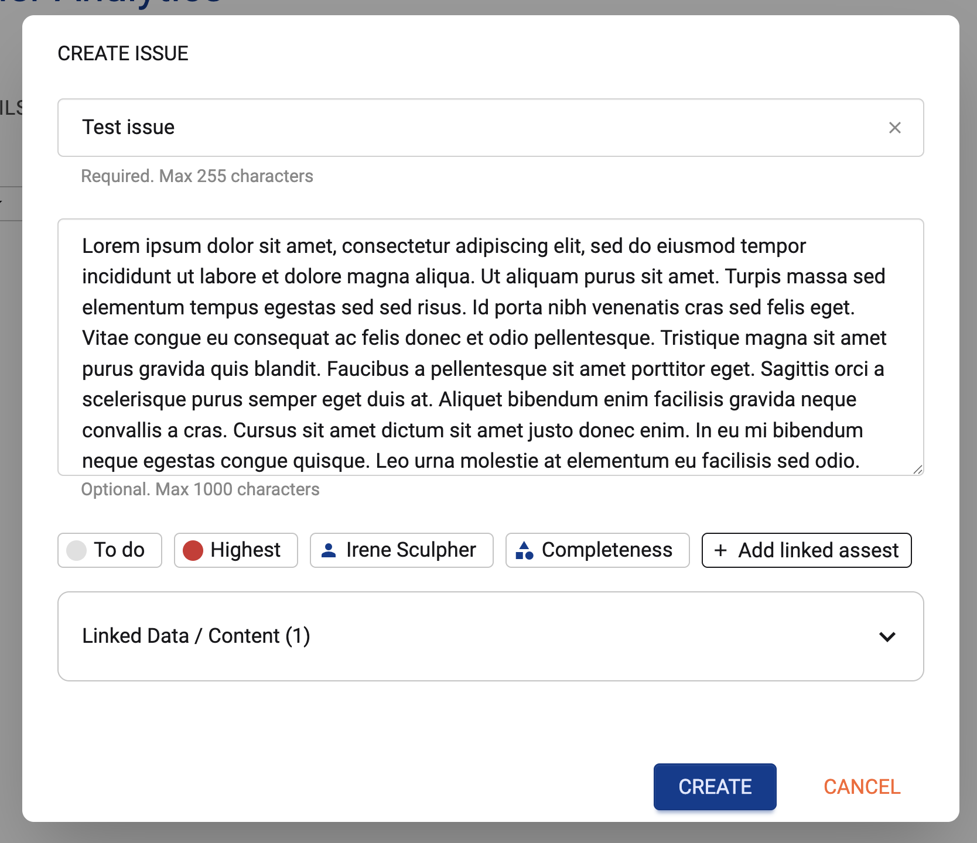Click the grey To do status circle
The width and height of the screenshot is (977, 843).
coord(76,550)
